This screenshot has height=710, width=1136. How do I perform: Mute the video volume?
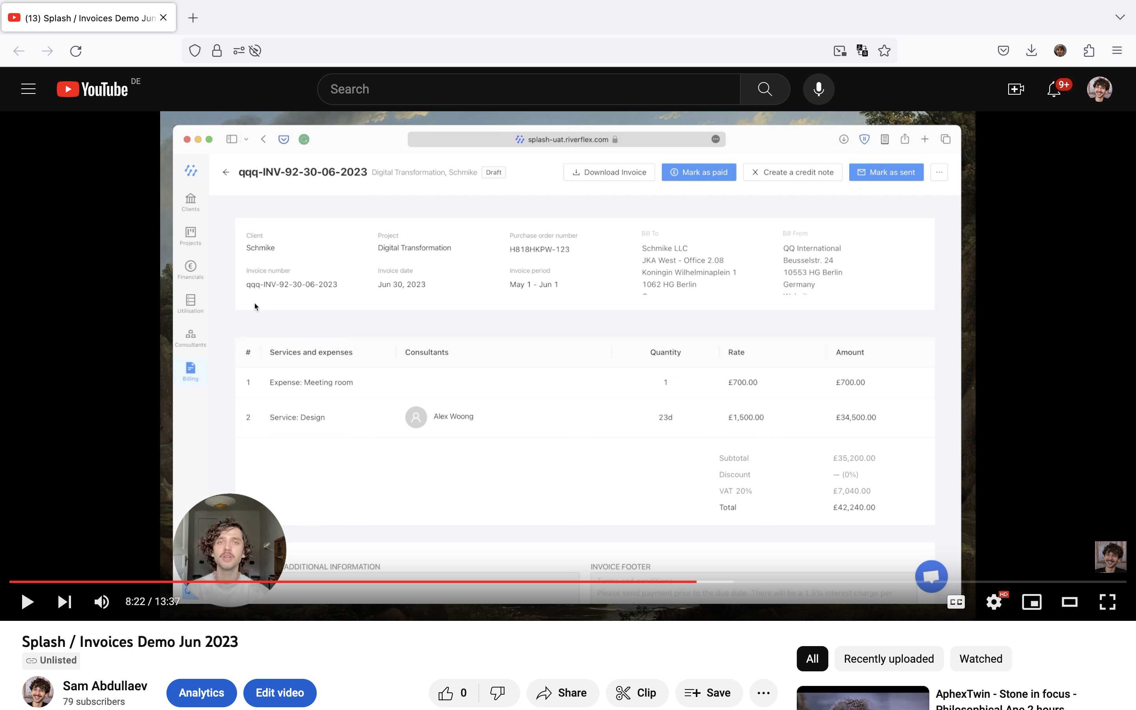tap(101, 602)
